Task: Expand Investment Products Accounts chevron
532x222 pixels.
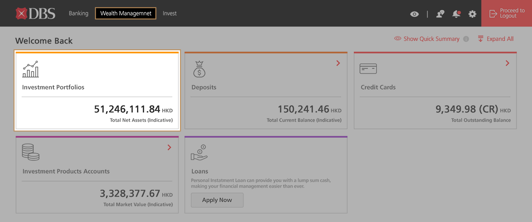Action: coord(169,147)
